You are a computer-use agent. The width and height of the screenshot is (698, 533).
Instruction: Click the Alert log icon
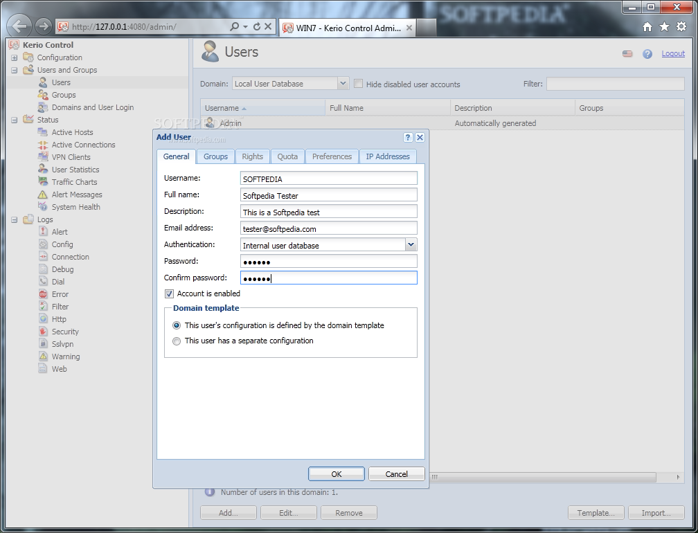tap(43, 232)
